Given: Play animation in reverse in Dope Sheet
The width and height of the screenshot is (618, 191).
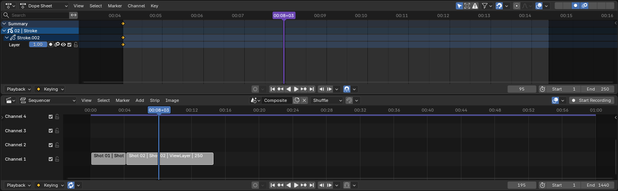Looking at the screenshot, I should (x=288, y=89).
